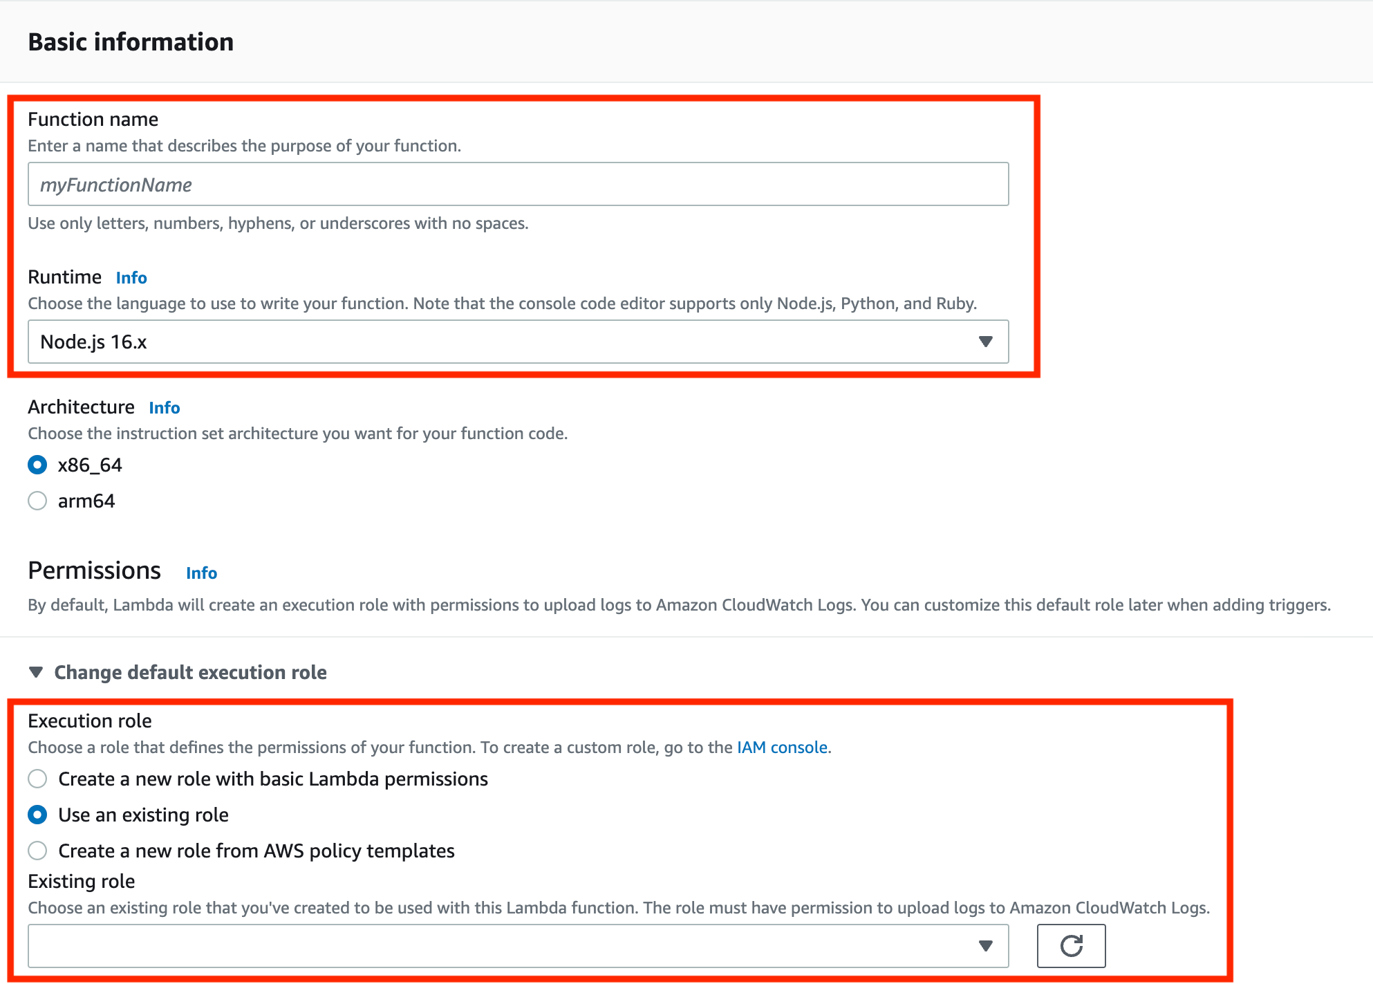Follow the IAM console link
Viewport: 1373px width, 993px height.
[782, 748]
